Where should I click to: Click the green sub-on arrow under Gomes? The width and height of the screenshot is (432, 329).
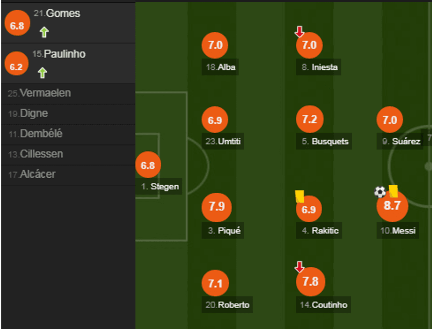(43, 32)
